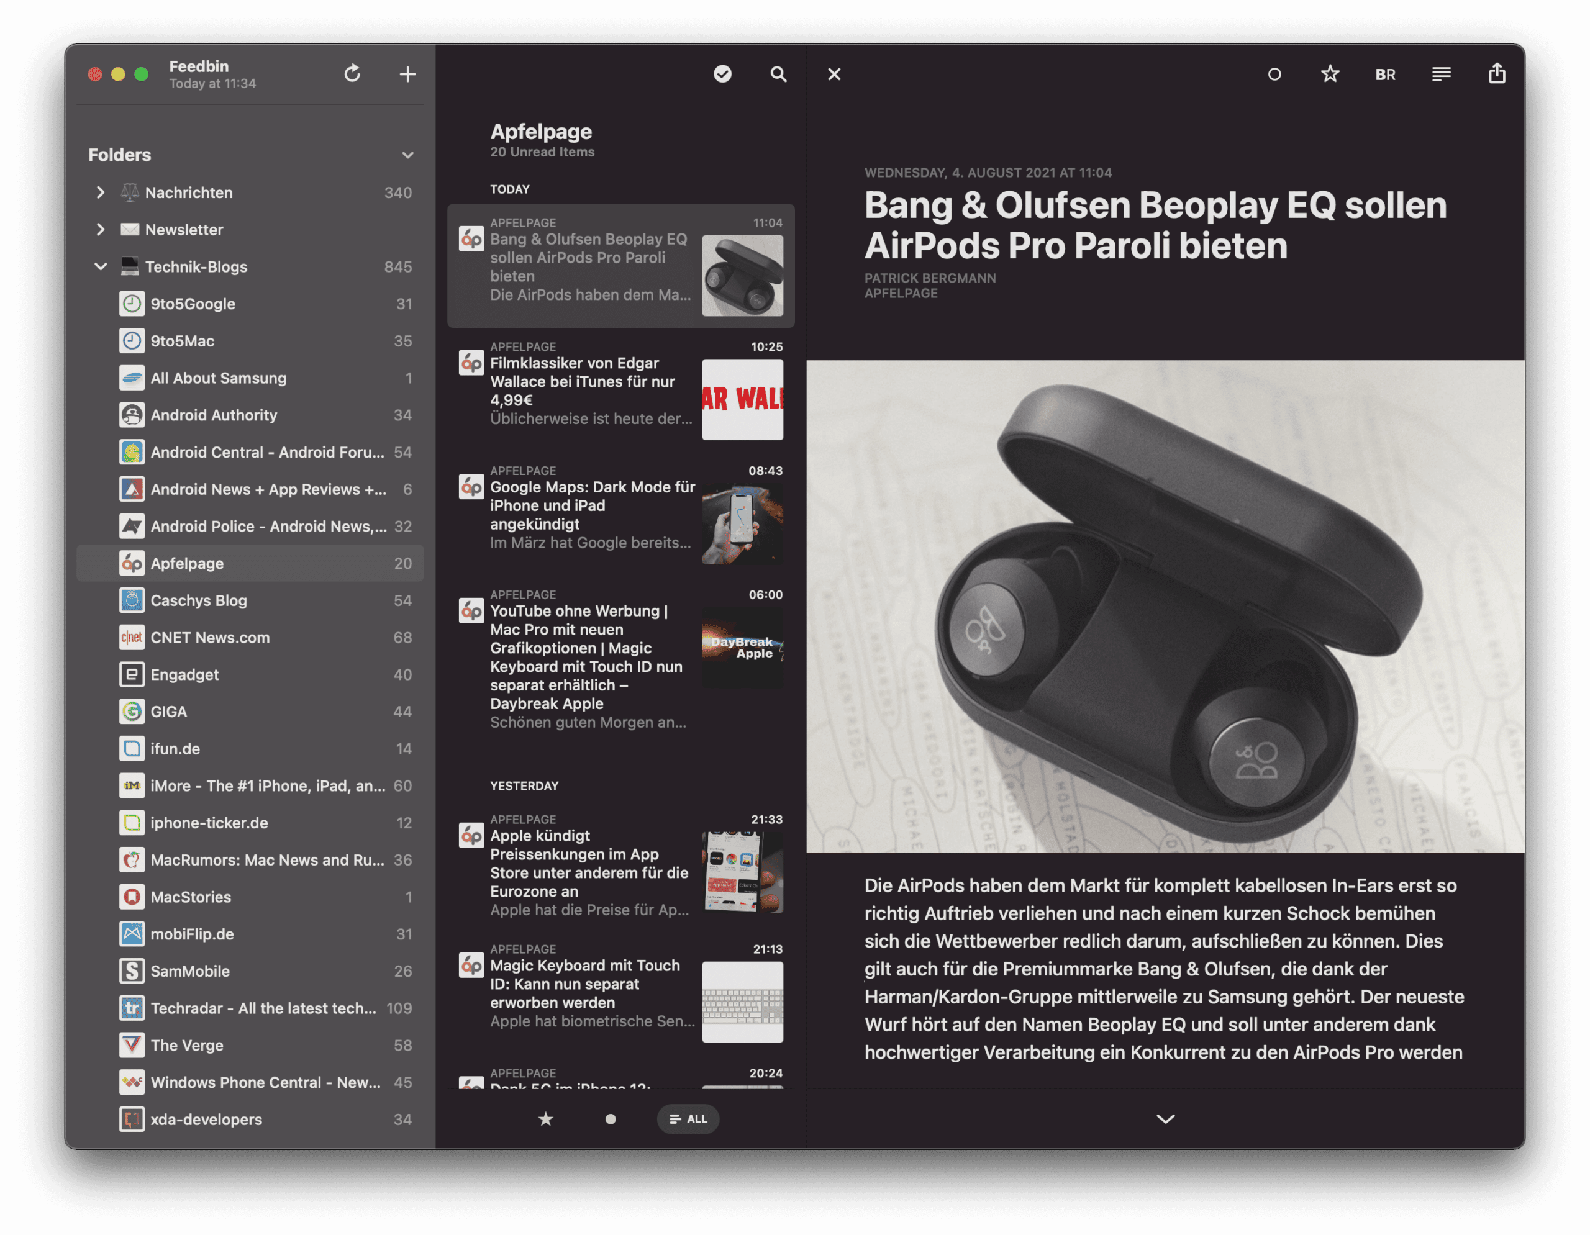Screen dimensions: 1590x1235
Task: Star the current article
Action: pos(1330,73)
